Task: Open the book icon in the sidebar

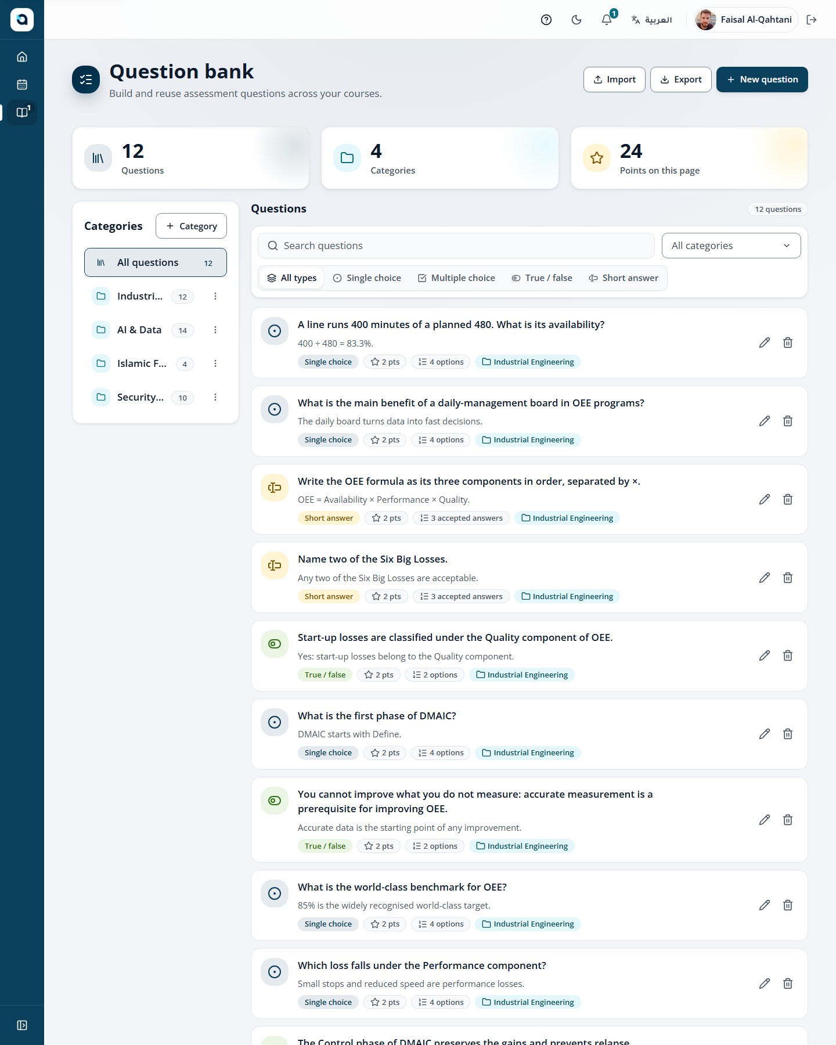Action: (22, 113)
